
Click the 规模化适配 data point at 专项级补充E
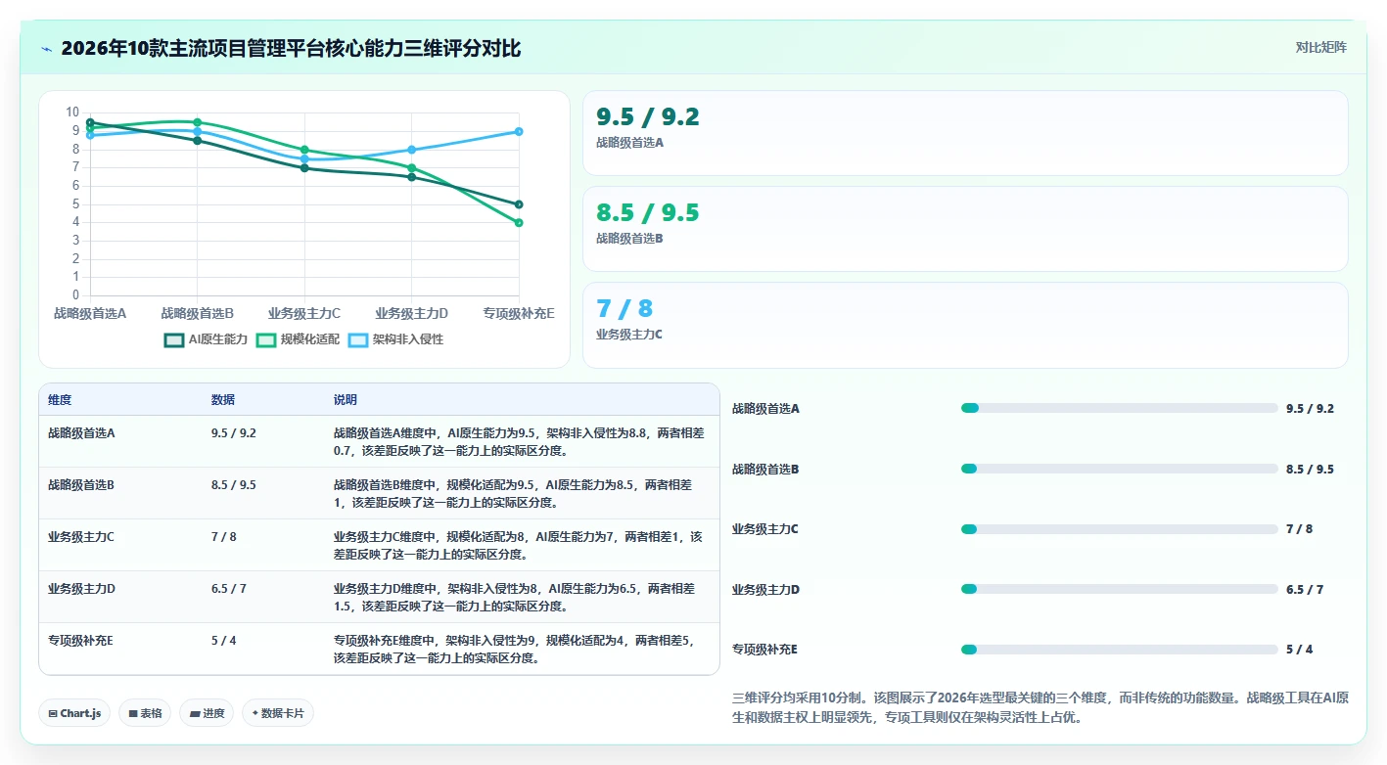tap(519, 222)
